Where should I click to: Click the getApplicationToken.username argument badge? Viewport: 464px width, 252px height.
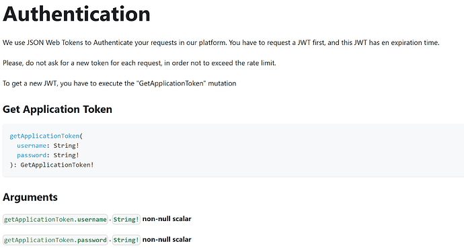pyautogui.click(x=55, y=219)
